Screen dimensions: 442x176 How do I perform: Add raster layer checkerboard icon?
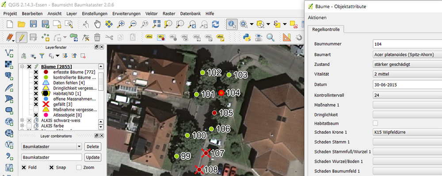[9, 64]
